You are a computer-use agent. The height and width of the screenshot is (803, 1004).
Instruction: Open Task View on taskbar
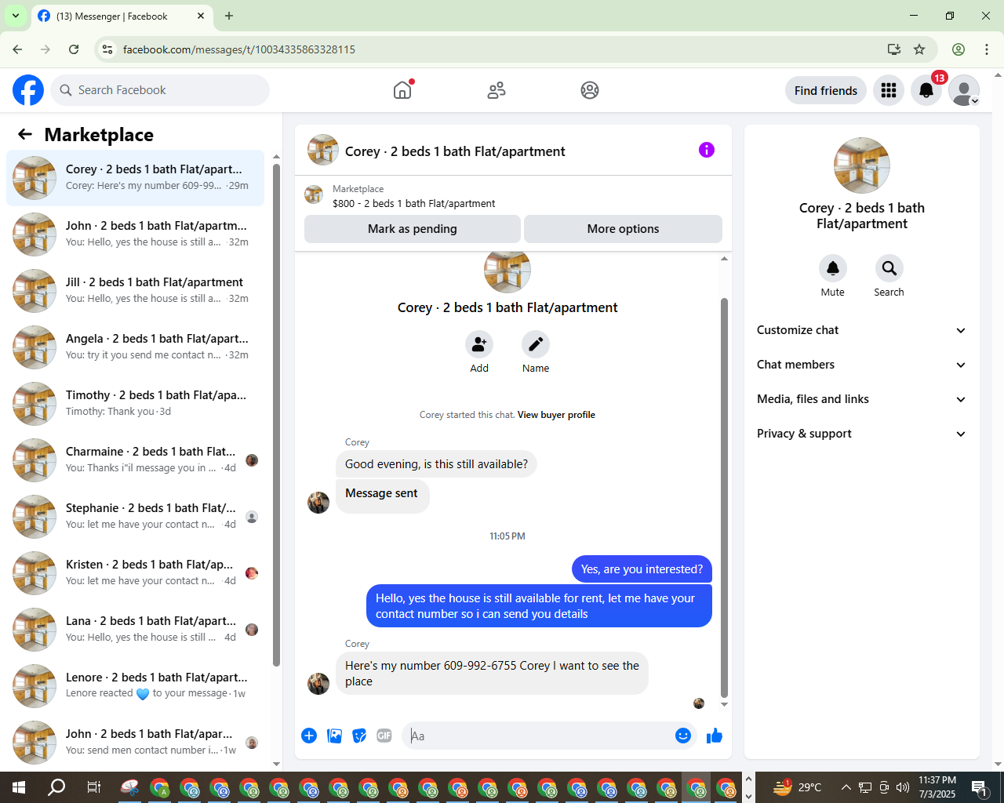pos(93,787)
